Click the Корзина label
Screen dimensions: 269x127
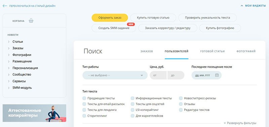coord(18,21)
